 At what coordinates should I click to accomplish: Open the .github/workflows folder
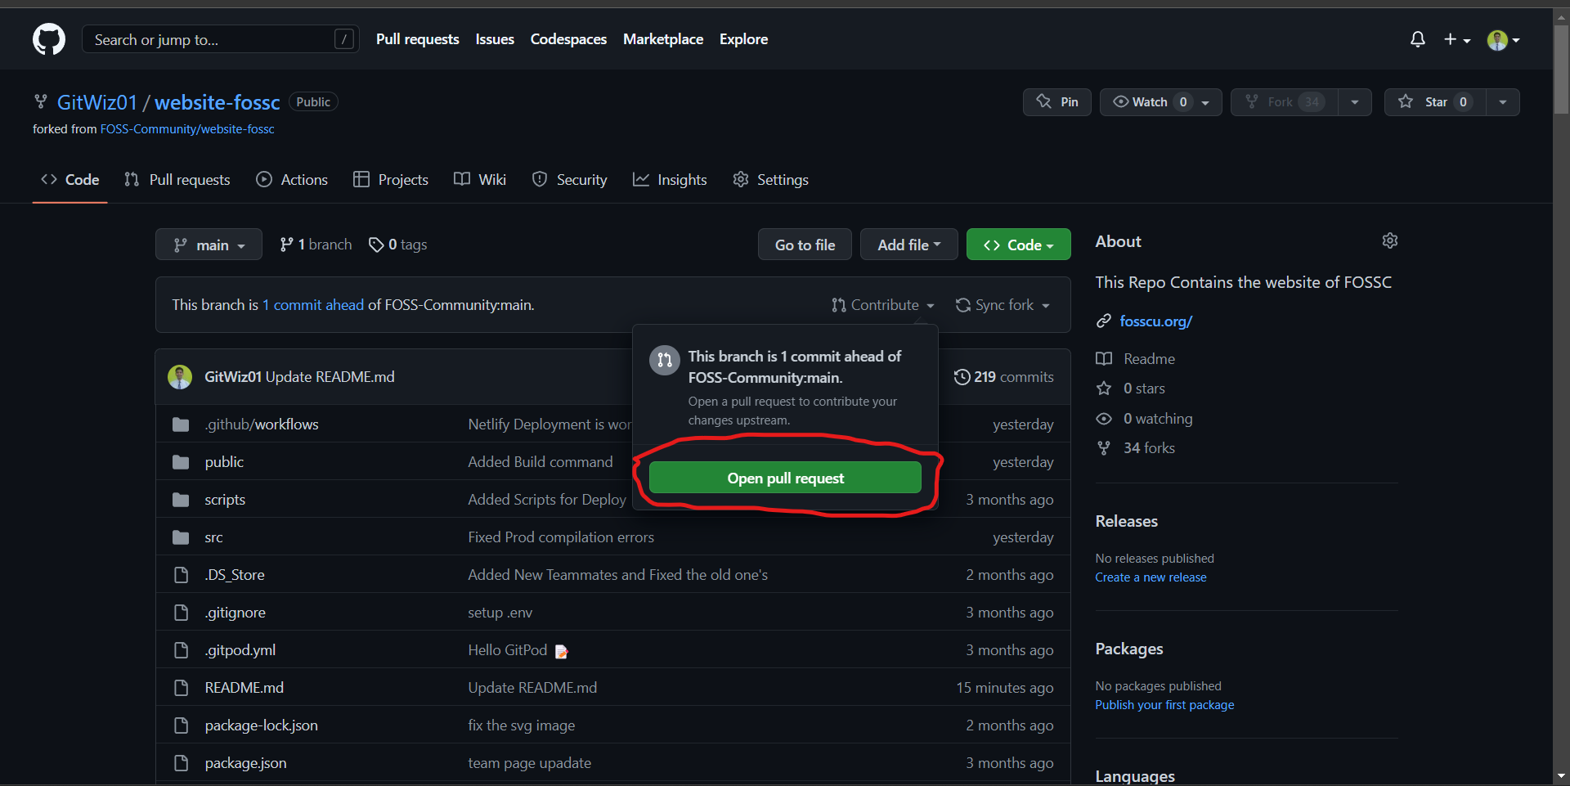[262, 424]
